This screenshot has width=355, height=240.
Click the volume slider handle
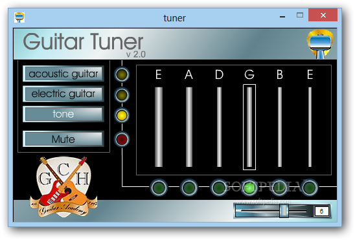284,211
